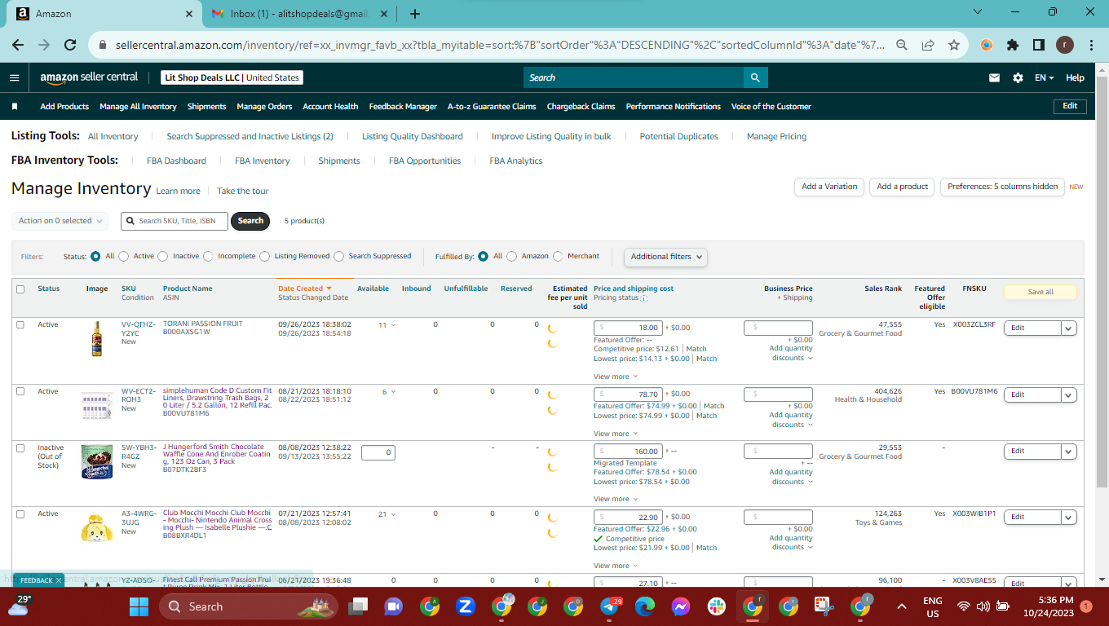Open the Zoom app from the taskbar
This screenshot has height=626, width=1109.
click(x=466, y=606)
